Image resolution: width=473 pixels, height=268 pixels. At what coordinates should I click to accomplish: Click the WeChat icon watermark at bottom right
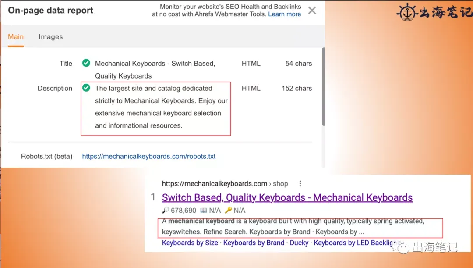click(x=401, y=247)
